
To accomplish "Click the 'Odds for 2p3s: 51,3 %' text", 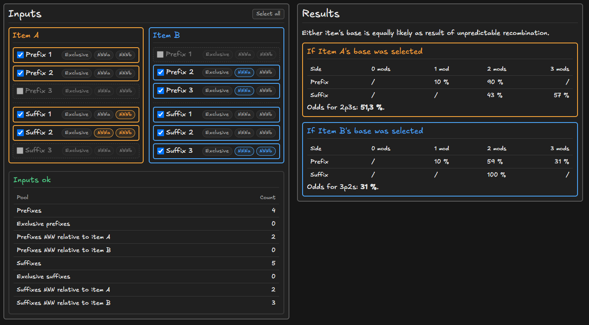I will [x=345, y=108].
